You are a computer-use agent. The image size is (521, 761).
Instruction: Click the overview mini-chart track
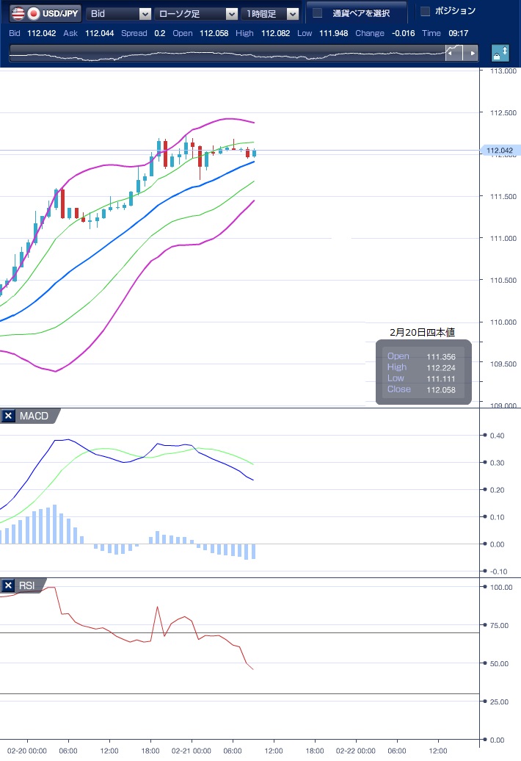click(220, 53)
